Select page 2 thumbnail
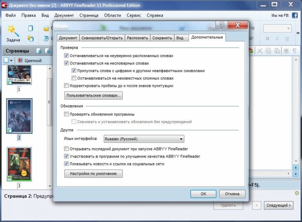 [19, 116]
